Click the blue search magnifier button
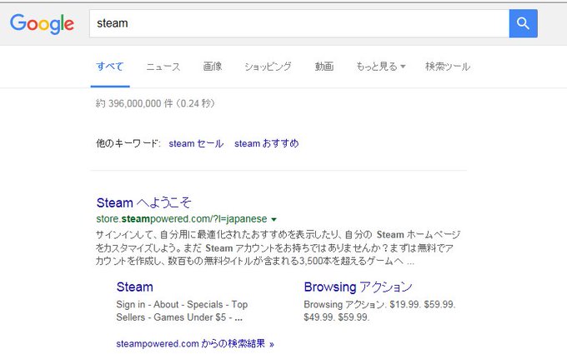This screenshot has width=567, height=354. pyautogui.click(x=524, y=23)
